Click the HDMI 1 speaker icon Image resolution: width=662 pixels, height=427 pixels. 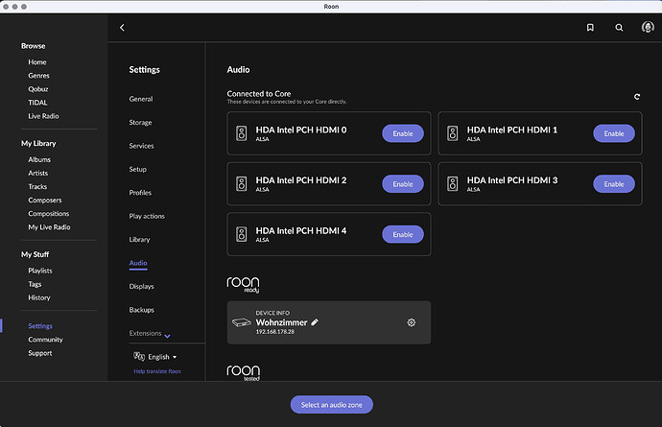(453, 133)
